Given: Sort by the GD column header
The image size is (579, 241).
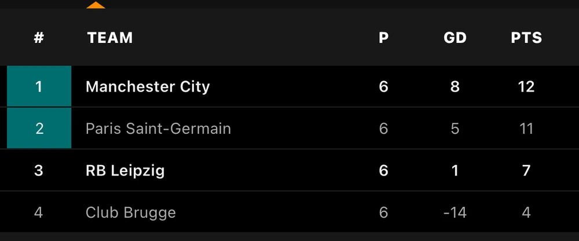Looking at the screenshot, I should (x=455, y=38).
